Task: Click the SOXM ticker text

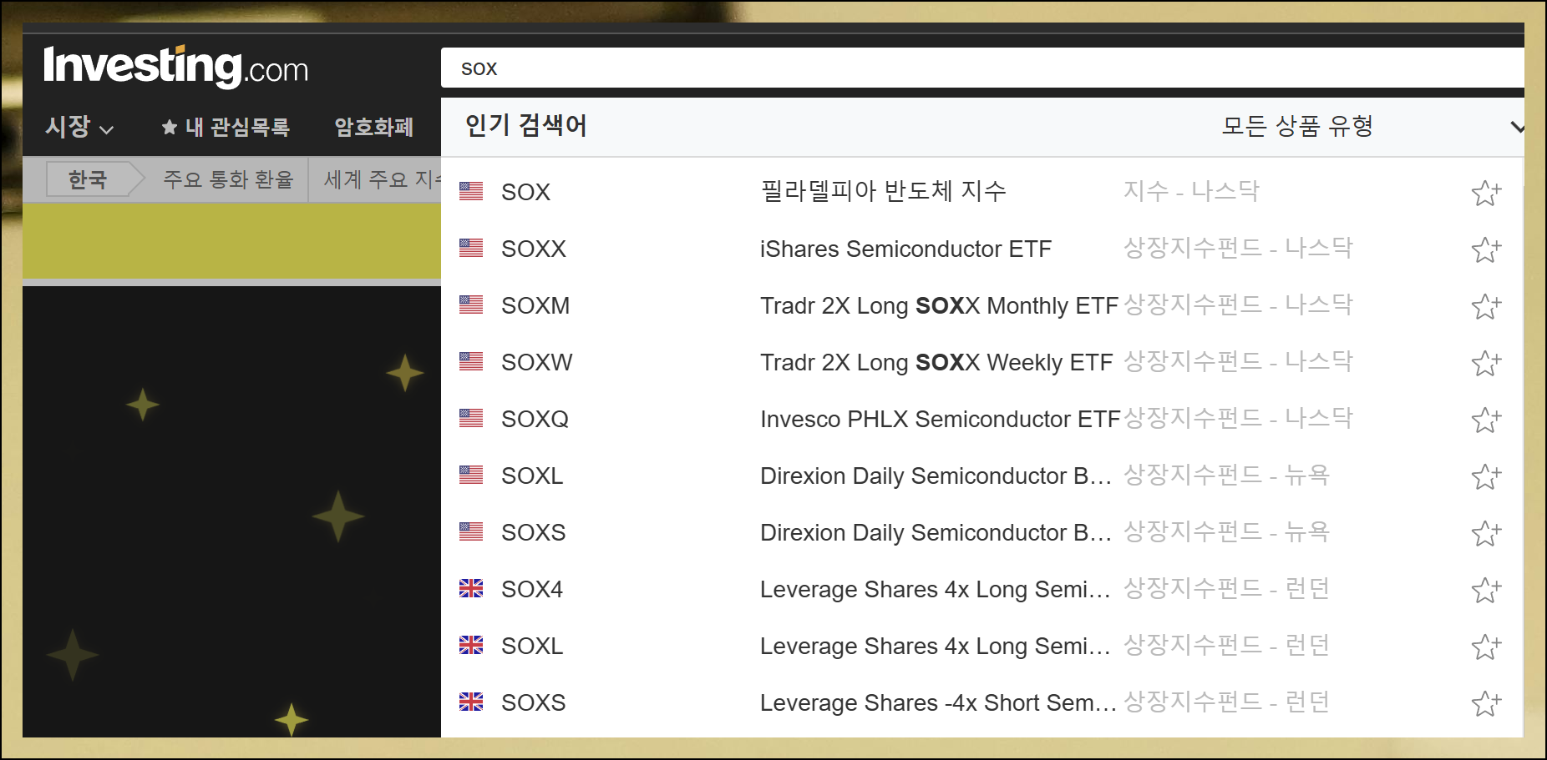Action: click(535, 305)
